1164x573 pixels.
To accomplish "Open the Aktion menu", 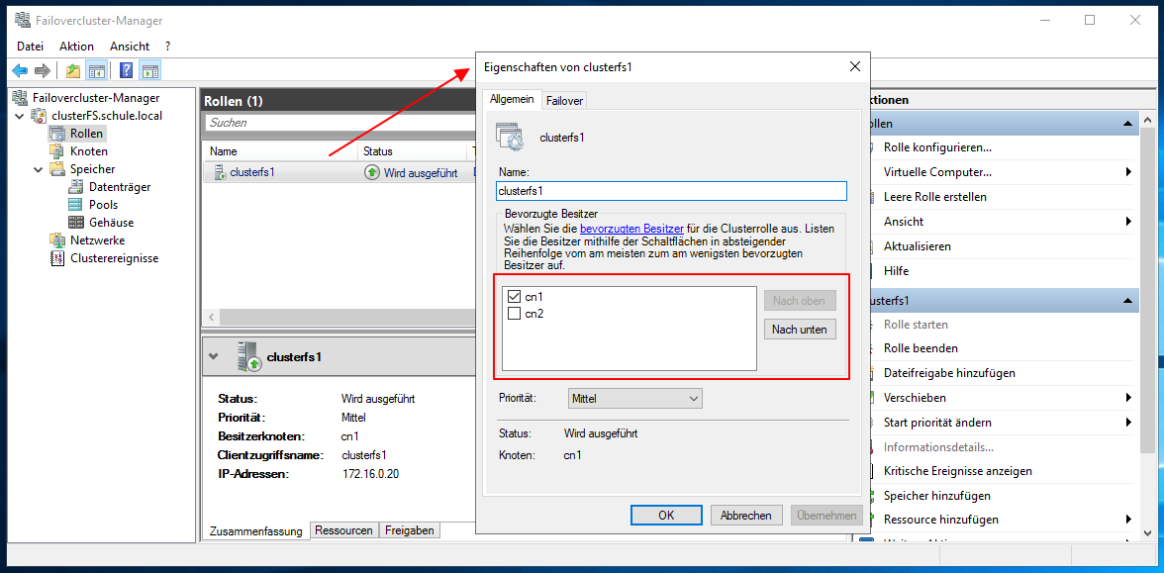I will tap(76, 46).
